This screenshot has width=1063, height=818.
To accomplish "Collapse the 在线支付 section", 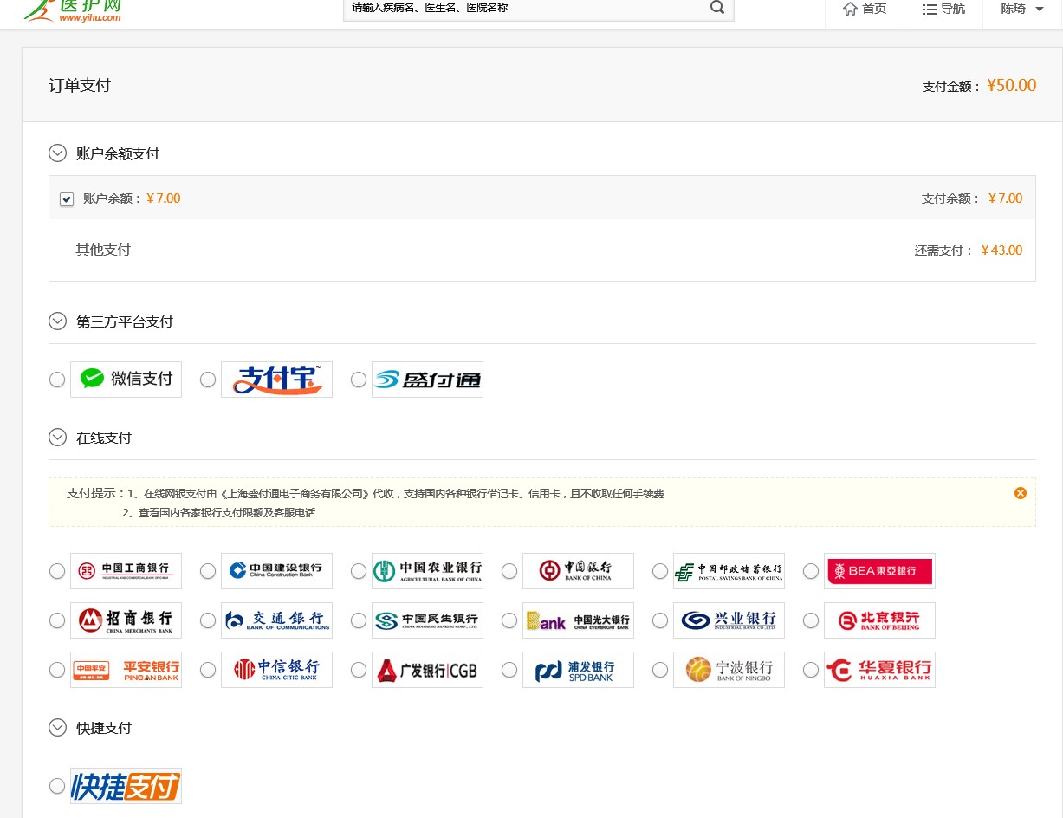I will (x=58, y=438).
